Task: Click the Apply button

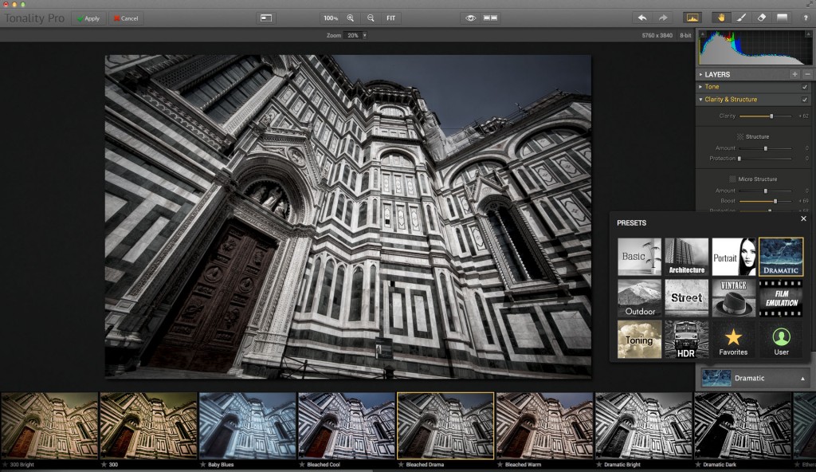Action: (88, 18)
